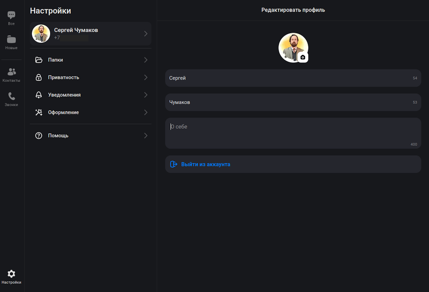Select the Settings gear icon
Viewport: 429px width, 292px height.
(x=12, y=274)
